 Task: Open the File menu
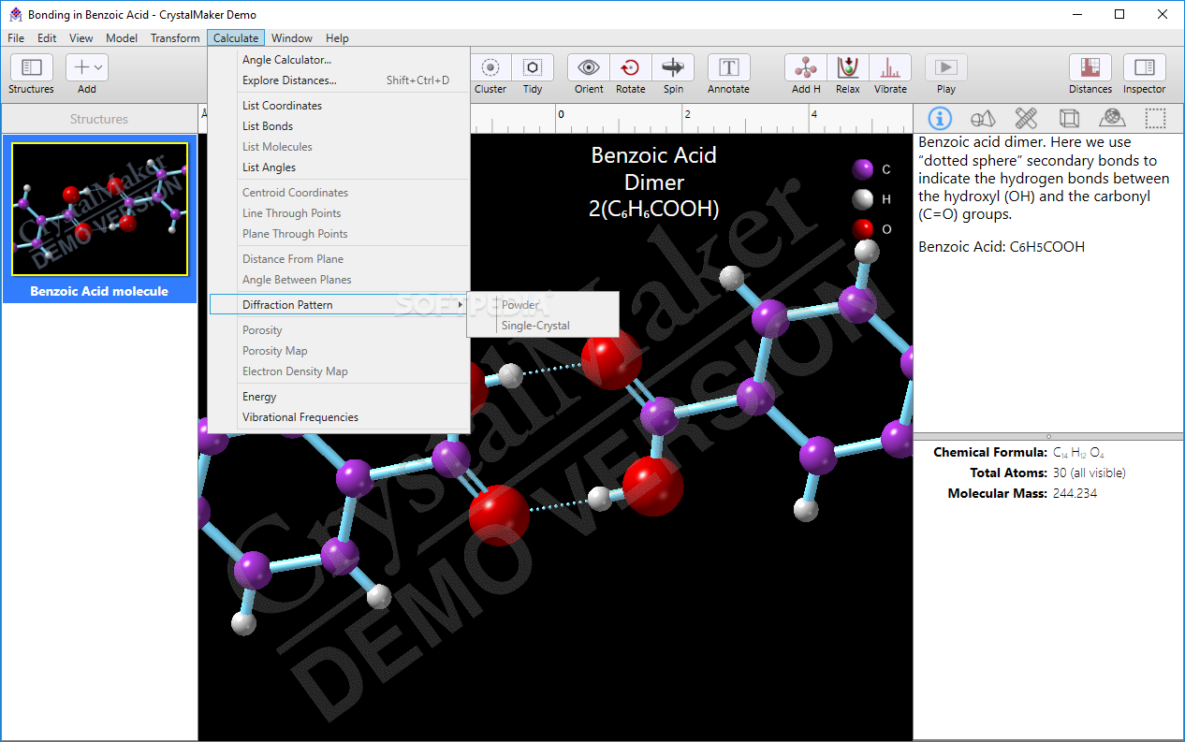point(16,38)
